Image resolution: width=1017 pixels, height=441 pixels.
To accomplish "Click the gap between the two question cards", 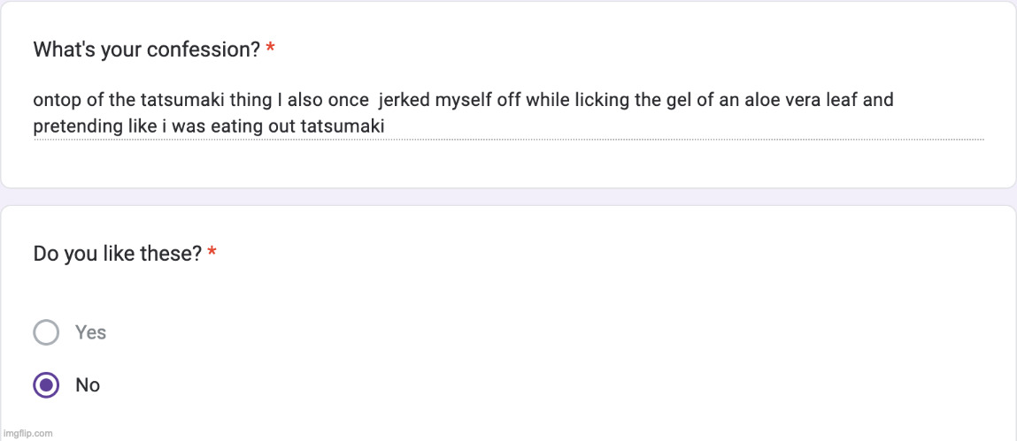I will [x=508, y=196].
